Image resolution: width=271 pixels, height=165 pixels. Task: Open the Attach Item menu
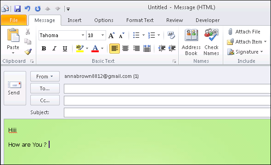247,42
